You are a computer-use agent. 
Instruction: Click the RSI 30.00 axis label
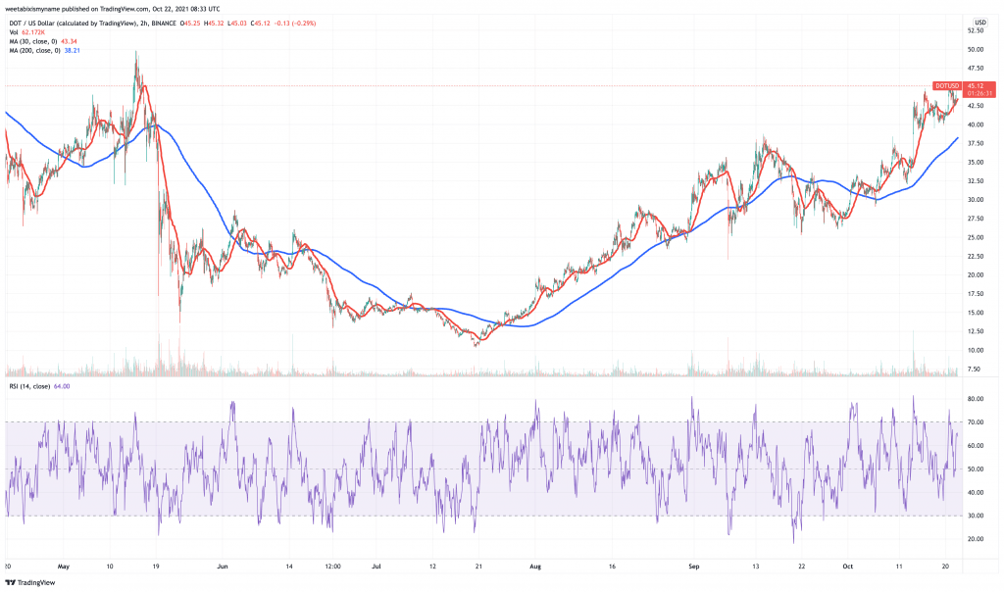976,516
